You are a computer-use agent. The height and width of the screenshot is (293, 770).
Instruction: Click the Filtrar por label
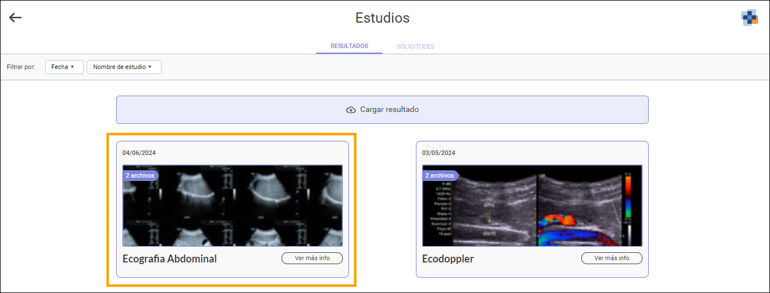(21, 67)
